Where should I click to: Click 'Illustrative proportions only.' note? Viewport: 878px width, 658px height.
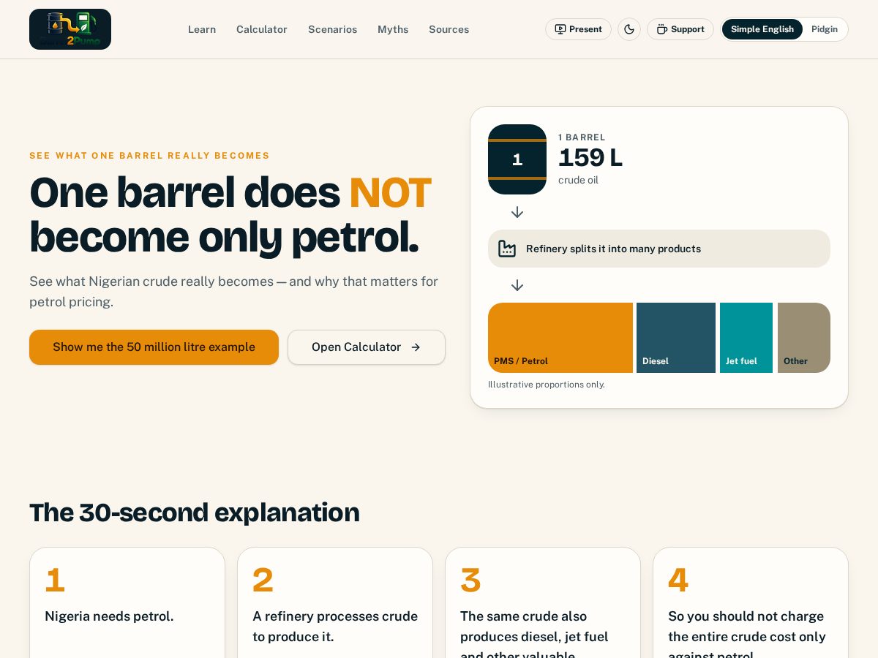(x=547, y=385)
